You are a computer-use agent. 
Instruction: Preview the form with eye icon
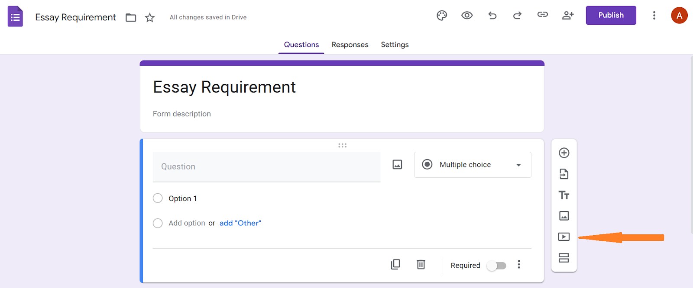467,16
